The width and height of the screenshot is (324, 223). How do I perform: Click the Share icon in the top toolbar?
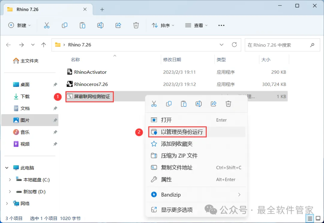pyautogui.click(x=118, y=25)
